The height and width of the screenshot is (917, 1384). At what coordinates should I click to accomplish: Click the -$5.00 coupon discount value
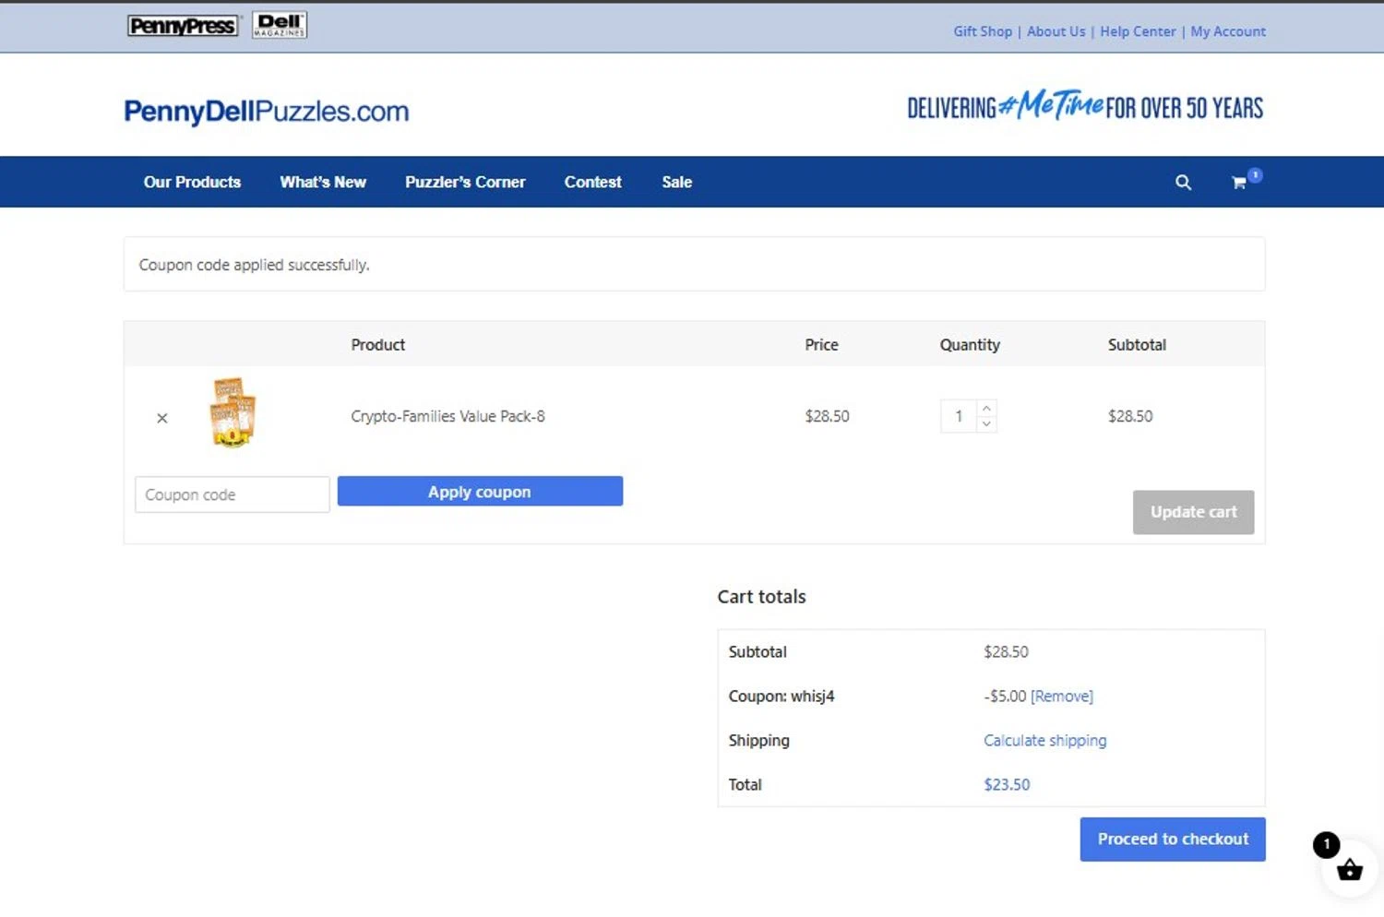click(1005, 697)
